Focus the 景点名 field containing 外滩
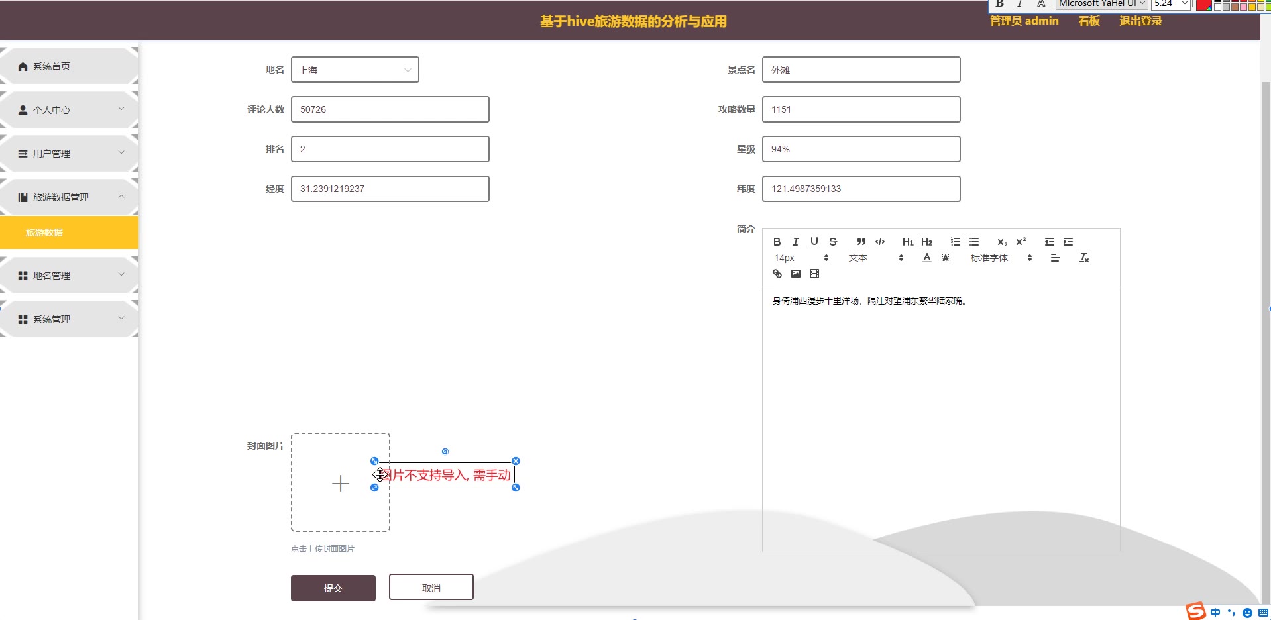Screen dimensions: 1271x620 click(861, 70)
